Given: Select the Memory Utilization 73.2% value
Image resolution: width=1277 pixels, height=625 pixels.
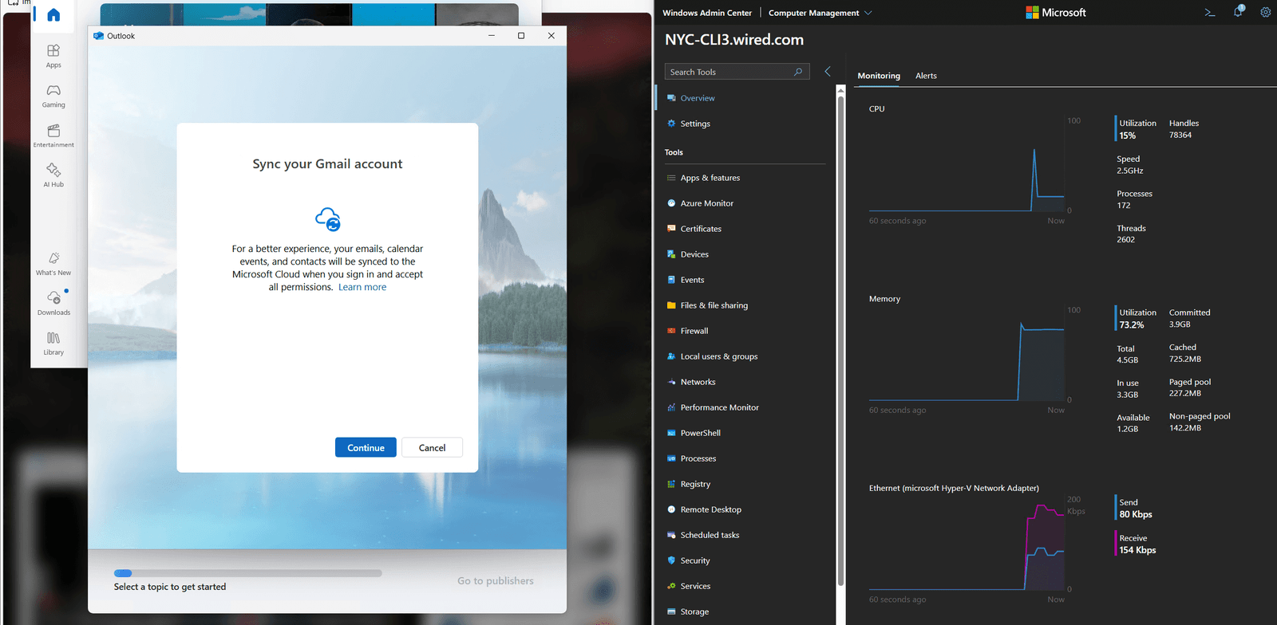Looking at the screenshot, I should [1132, 324].
